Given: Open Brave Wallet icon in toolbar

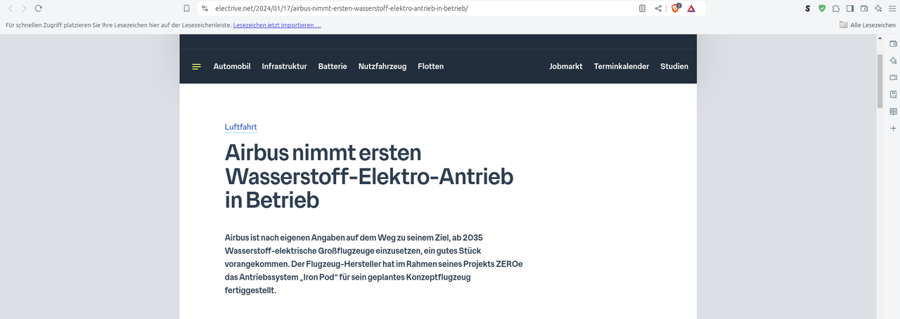Looking at the screenshot, I should pos(864,8).
